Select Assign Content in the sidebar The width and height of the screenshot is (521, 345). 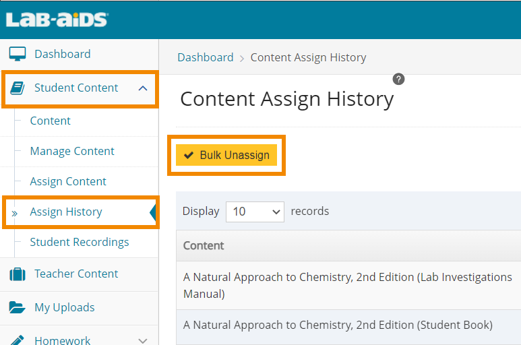tap(68, 182)
